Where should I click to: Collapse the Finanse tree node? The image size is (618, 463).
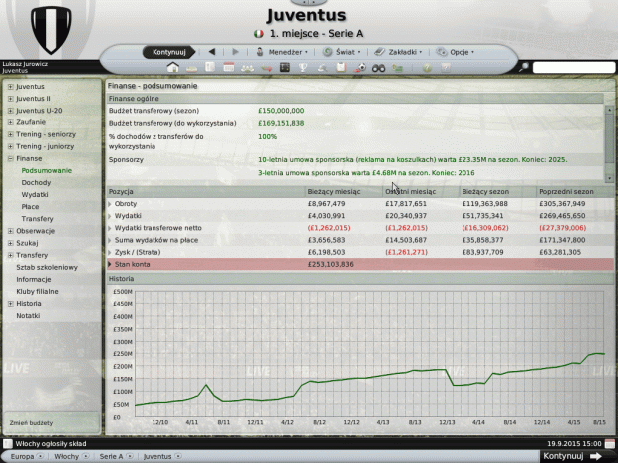pyautogui.click(x=11, y=158)
